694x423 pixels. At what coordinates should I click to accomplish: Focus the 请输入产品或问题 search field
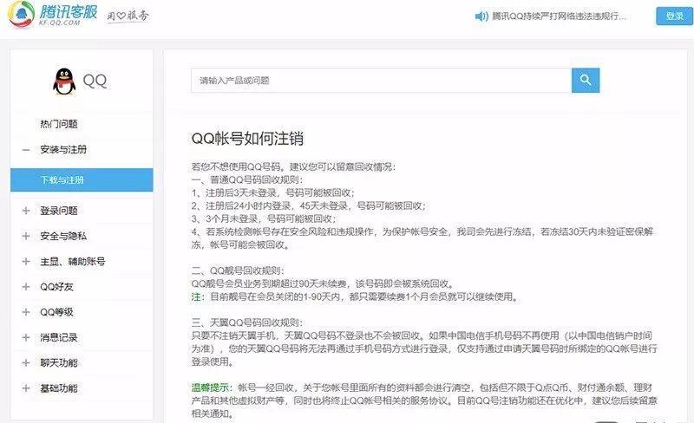tap(381, 80)
